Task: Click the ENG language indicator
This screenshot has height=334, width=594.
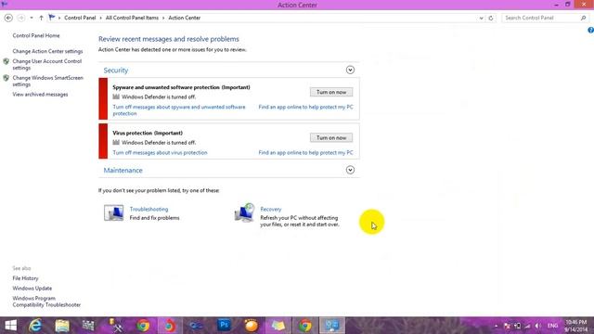Action: point(553,326)
